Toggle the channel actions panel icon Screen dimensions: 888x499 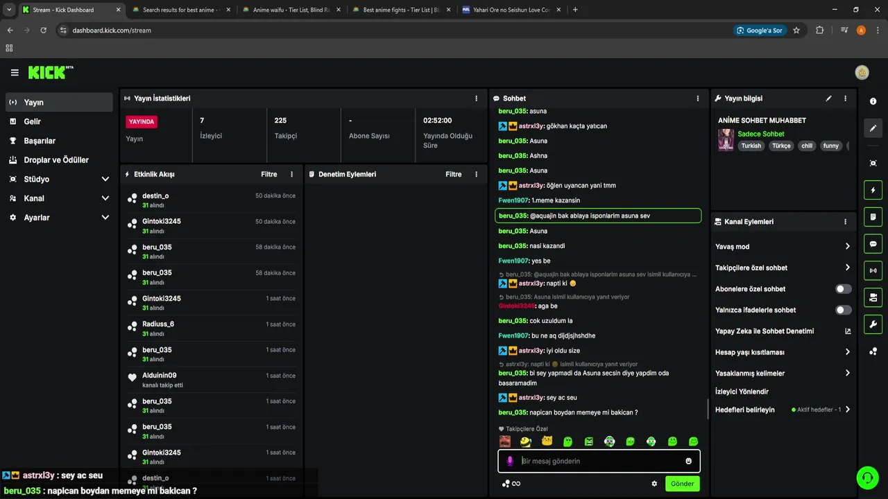(873, 297)
